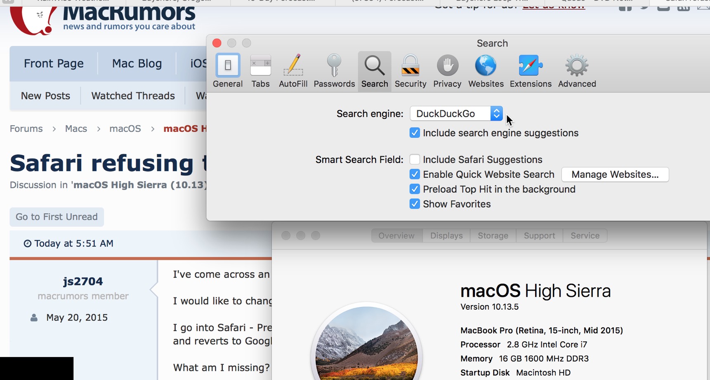This screenshot has width=710, height=380.
Task: Open the Extensions preferences pane
Action: [531, 71]
